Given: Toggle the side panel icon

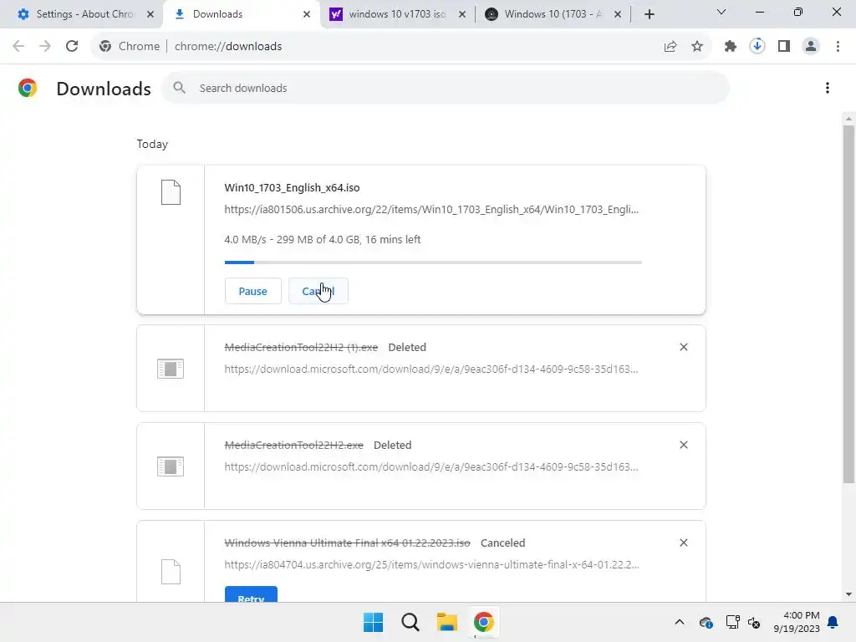Looking at the screenshot, I should [x=784, y=47].
